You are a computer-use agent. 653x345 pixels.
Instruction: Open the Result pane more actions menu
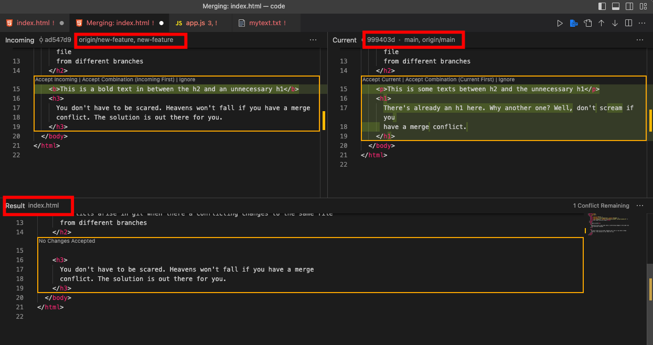tap(639, 206)
